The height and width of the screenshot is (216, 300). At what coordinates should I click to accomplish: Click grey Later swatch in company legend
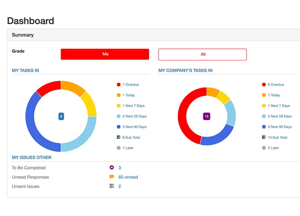point(264,148)
